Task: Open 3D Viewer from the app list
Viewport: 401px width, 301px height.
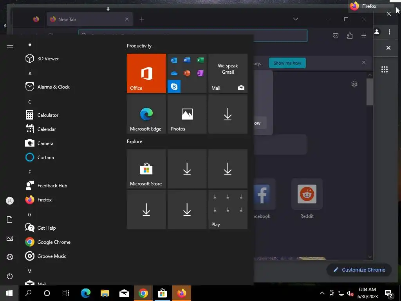Action: (x=42, y=59)
